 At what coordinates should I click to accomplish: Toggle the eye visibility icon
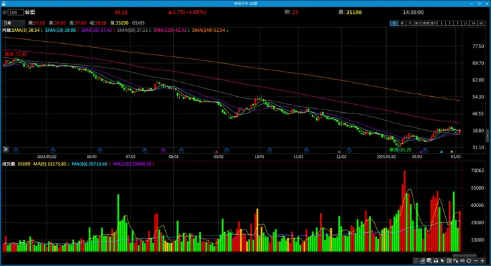[x=462, y=261]
